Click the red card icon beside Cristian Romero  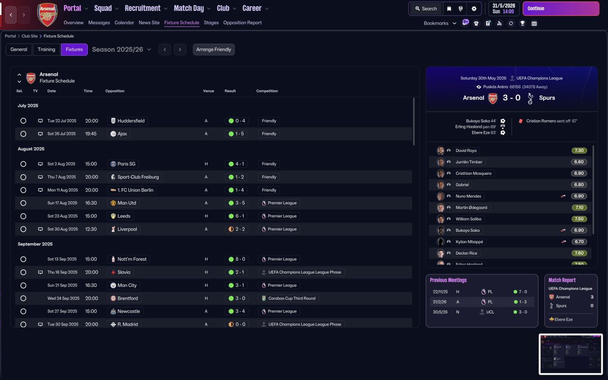(x=521, y=121)
